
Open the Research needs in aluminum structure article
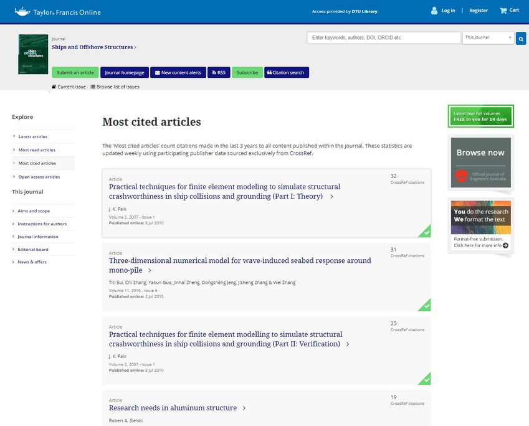coord(173,408)
